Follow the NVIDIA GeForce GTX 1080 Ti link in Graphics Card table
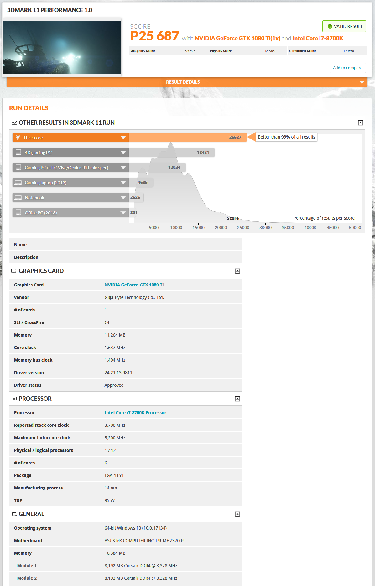Screen dimensions: 375x586 pyautogui.click(x=134, y=285)
